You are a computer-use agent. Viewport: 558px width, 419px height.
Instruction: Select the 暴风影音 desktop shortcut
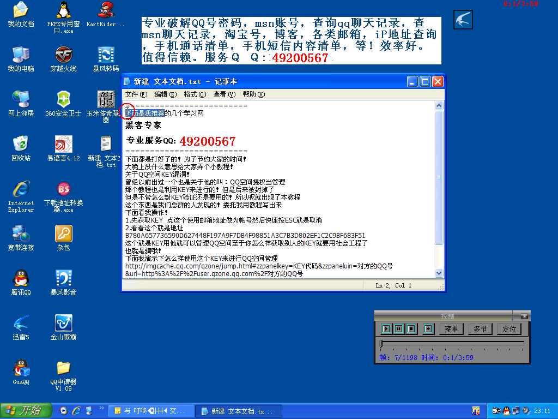63,283
